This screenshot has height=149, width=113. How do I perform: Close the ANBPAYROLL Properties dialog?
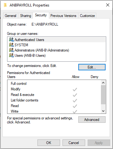pos(108,5)
